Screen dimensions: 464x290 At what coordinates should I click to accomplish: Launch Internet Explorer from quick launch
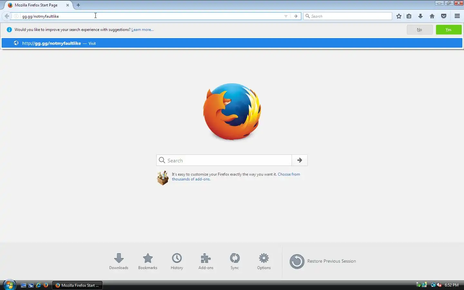tap(38, 285)
